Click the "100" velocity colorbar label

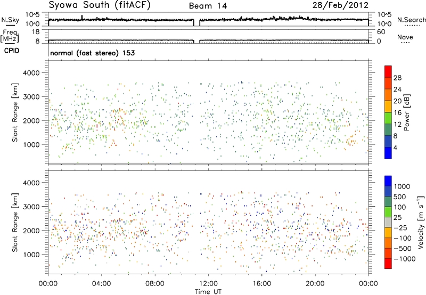[400, 207]
